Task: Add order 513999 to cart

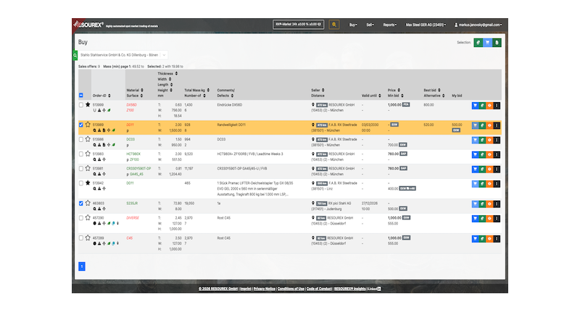Action: coord(476,105)
